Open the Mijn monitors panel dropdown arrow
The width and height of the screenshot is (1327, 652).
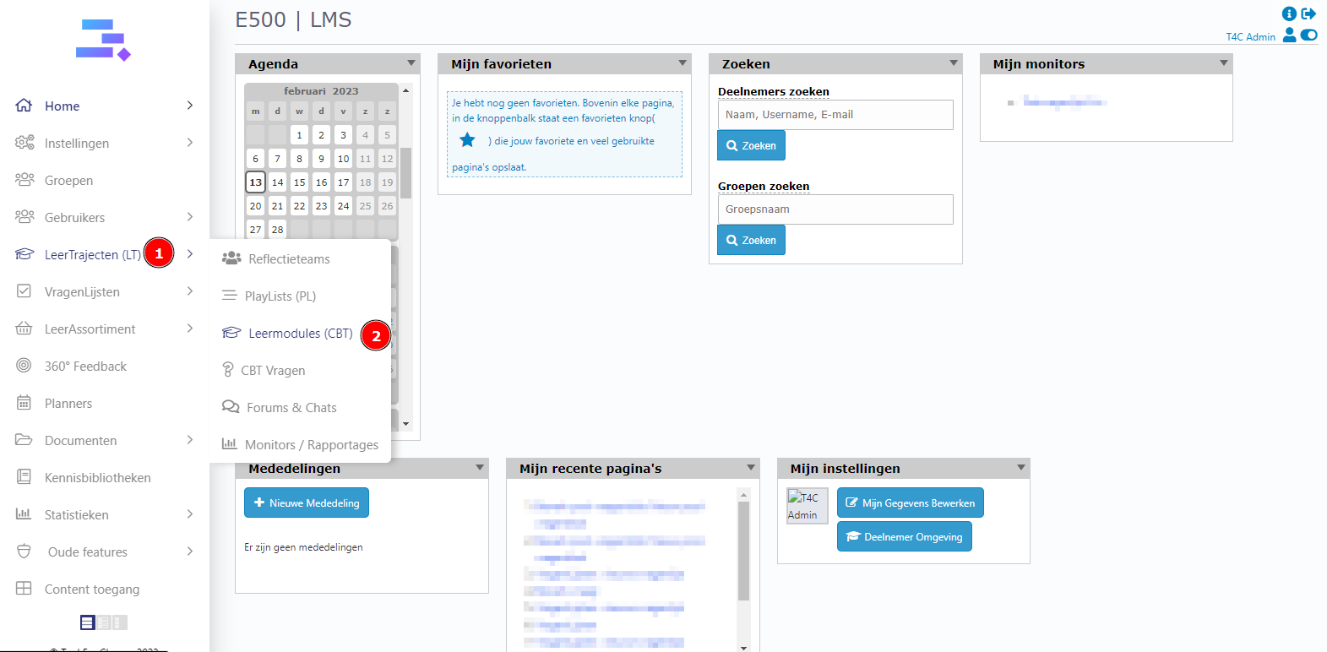tap(1223, 63)
